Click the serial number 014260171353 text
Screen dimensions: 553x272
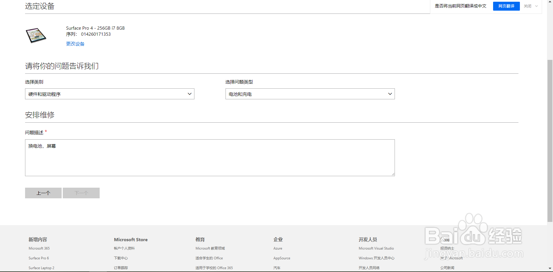click(96, 34)
